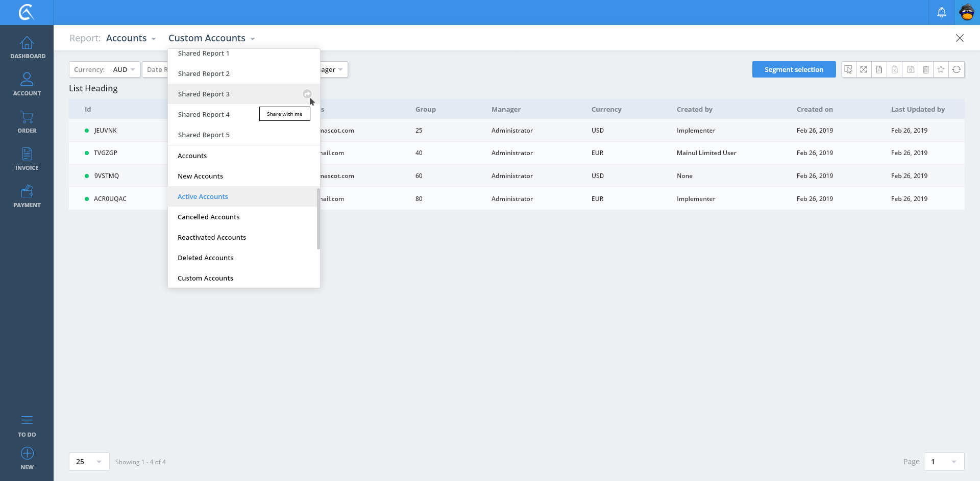Click the share icon on Shared Report 3
The image size is (980, 481).
[307, 94]
